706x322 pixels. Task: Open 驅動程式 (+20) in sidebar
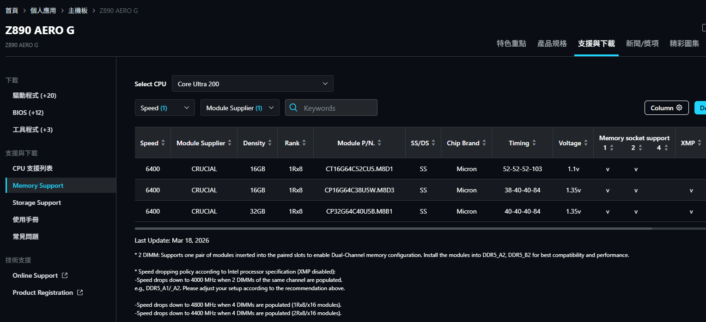click(x=35, y=95)
